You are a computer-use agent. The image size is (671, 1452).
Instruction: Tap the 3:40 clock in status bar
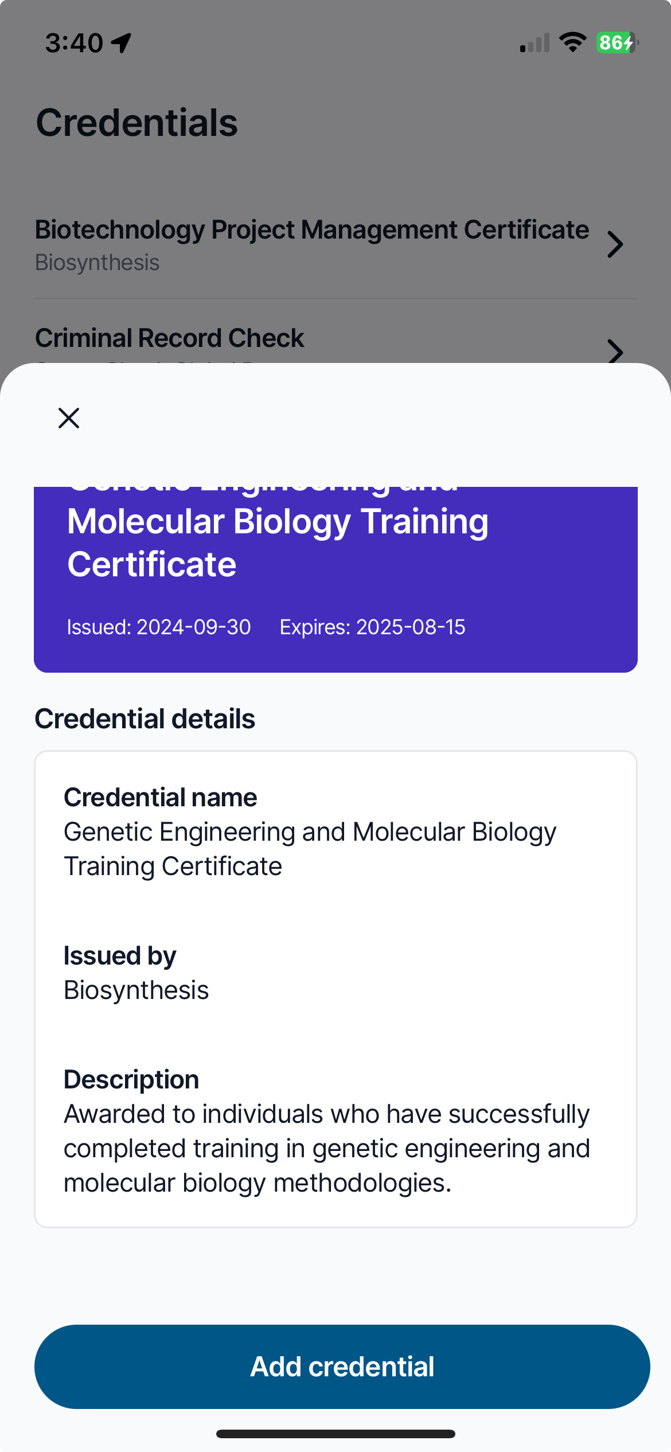74,43
